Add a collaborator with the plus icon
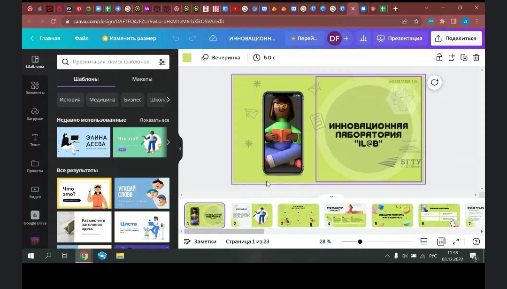This screenshot has width=507, height=289. 346,38
